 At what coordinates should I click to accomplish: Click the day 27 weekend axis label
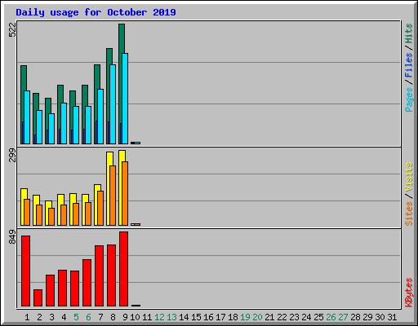coord(343,317)
